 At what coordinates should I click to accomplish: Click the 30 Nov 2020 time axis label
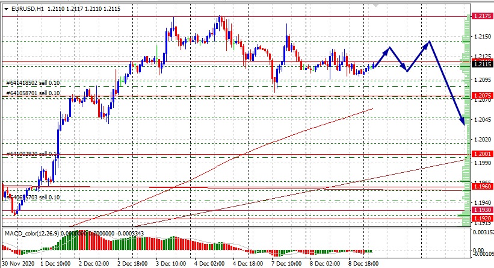[x=18, y=264]
